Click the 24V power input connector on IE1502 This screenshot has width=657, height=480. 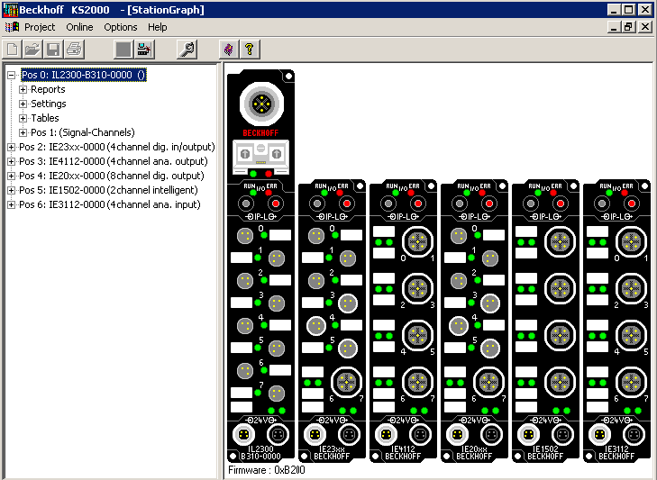click(528, 434)
